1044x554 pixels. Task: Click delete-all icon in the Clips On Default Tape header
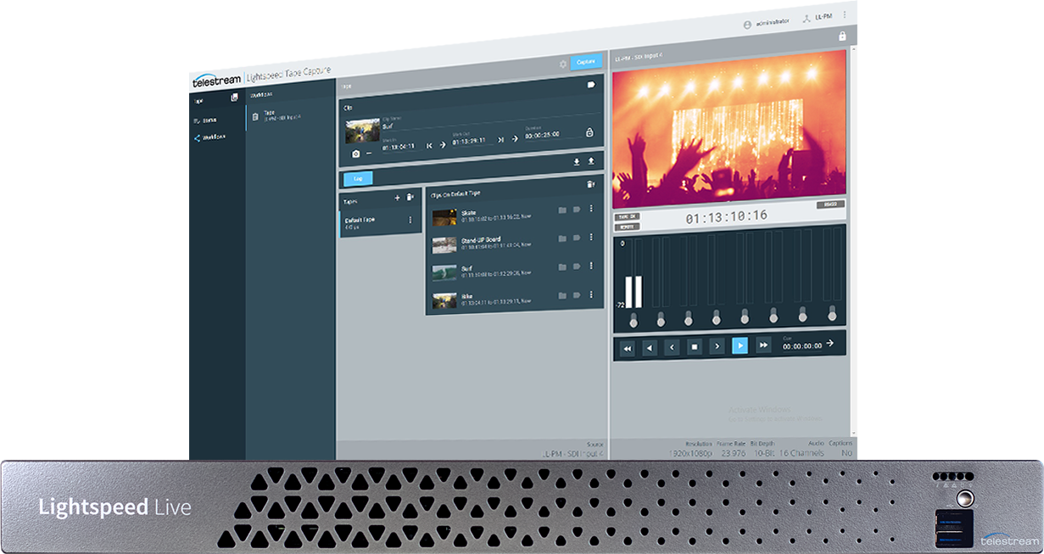[x=591, y=184]
